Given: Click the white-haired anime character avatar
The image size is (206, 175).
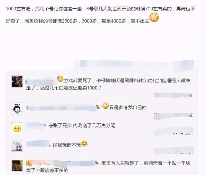Looking at the screenshot, I should click(17, 146).
